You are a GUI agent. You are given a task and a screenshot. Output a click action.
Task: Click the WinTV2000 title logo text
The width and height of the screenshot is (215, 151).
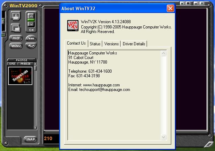(23, 6)
